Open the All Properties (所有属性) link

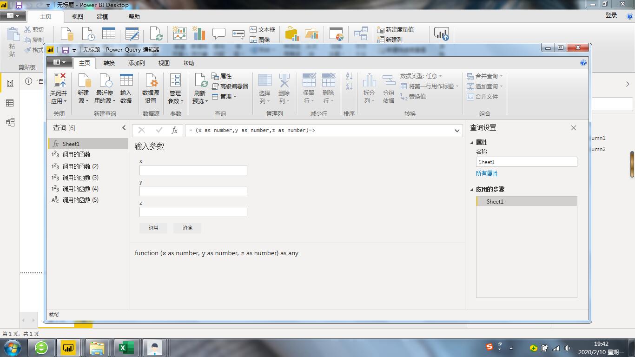click(x=487, y=174)
